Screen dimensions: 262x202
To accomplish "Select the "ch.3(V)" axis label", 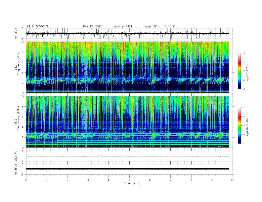I will click(16, 156).
